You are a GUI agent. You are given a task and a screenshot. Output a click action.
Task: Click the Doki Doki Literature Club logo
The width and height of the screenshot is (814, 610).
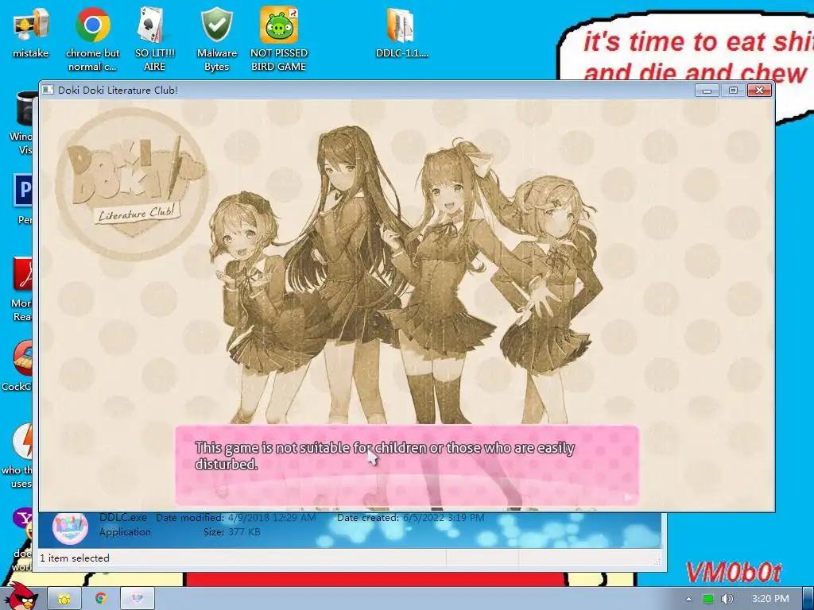click(x=132, y=183)
